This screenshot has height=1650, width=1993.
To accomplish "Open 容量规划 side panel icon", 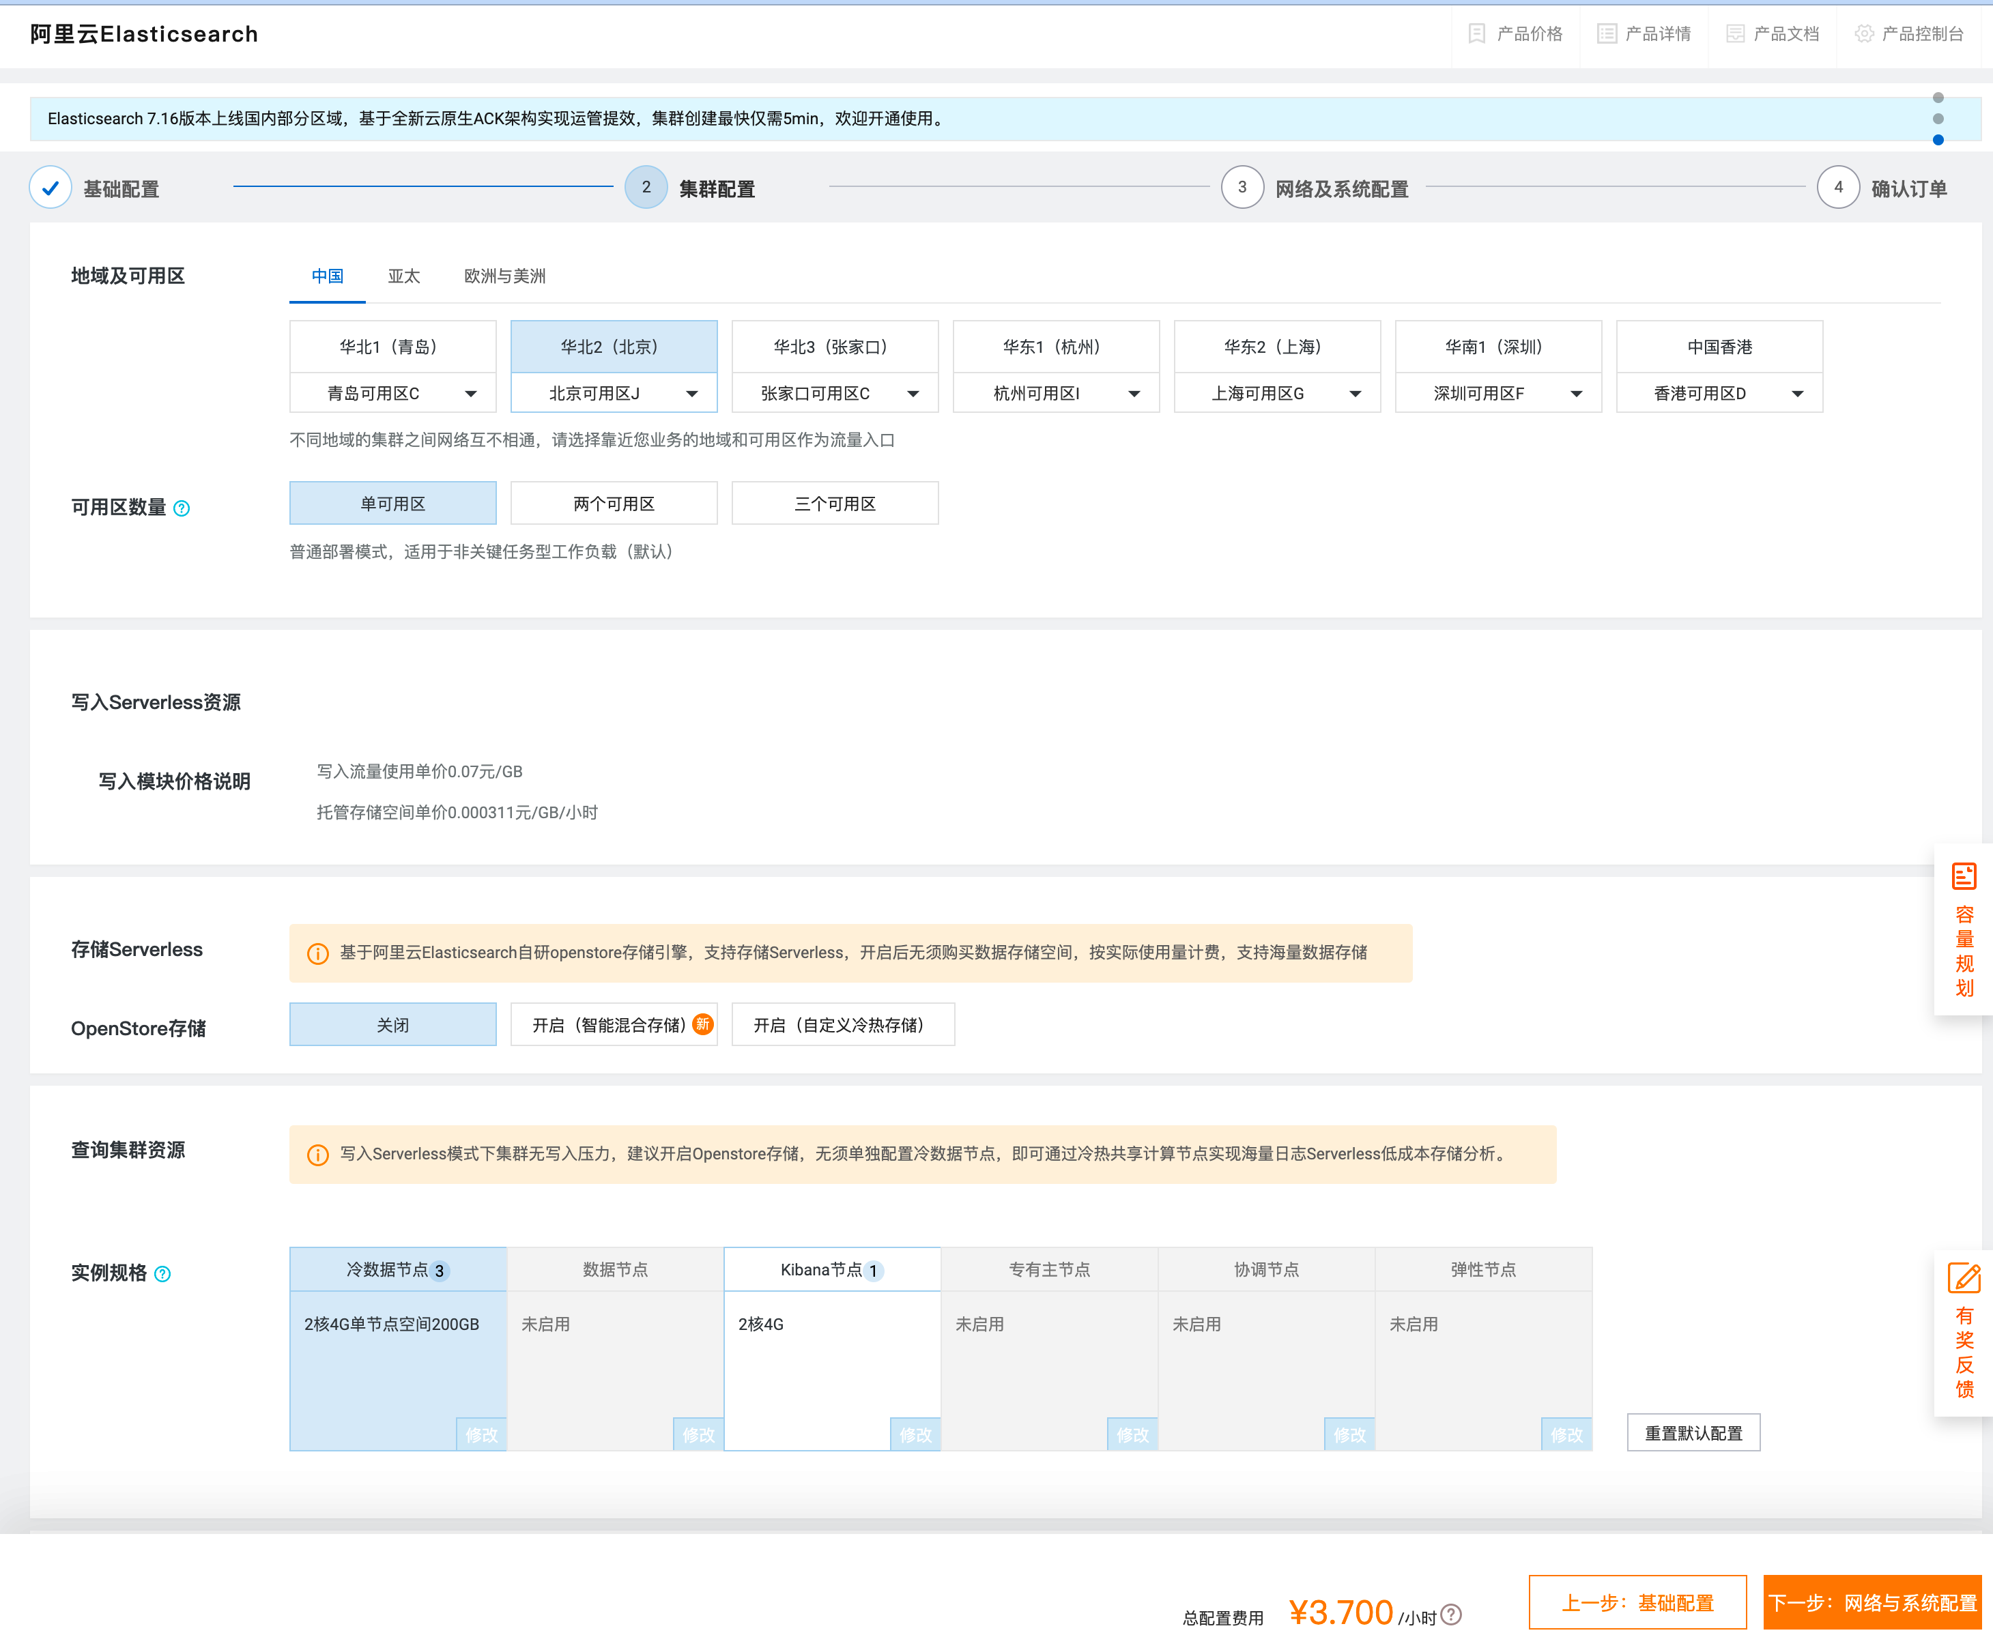I will point(1964,875).
